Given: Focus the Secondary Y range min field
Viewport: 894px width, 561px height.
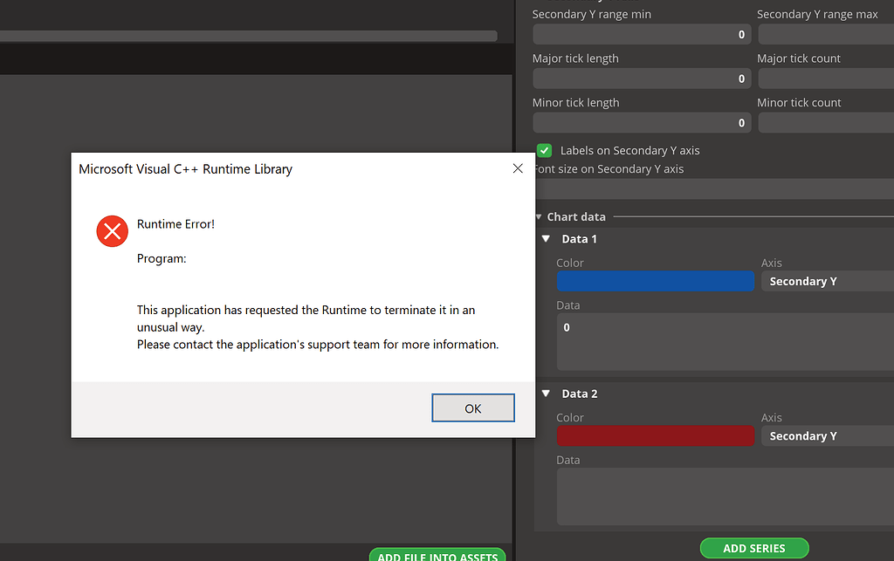Looking at the screenshot, I should 642,34.
